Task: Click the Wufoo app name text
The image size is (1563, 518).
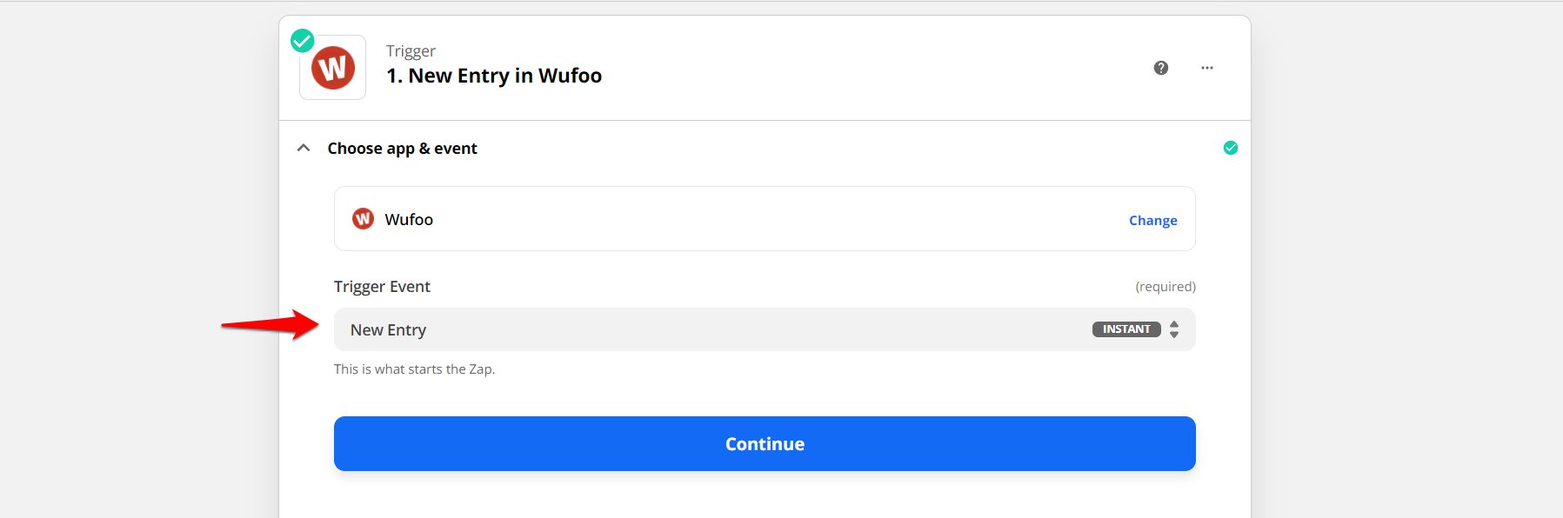Action: (409, 220)
